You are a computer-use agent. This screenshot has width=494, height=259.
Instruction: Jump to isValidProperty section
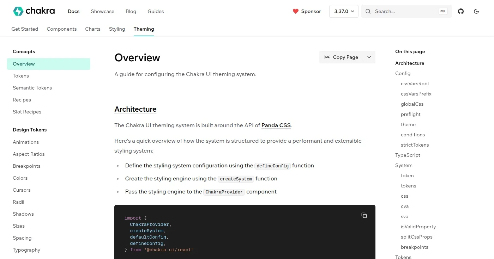pos(418,227)
